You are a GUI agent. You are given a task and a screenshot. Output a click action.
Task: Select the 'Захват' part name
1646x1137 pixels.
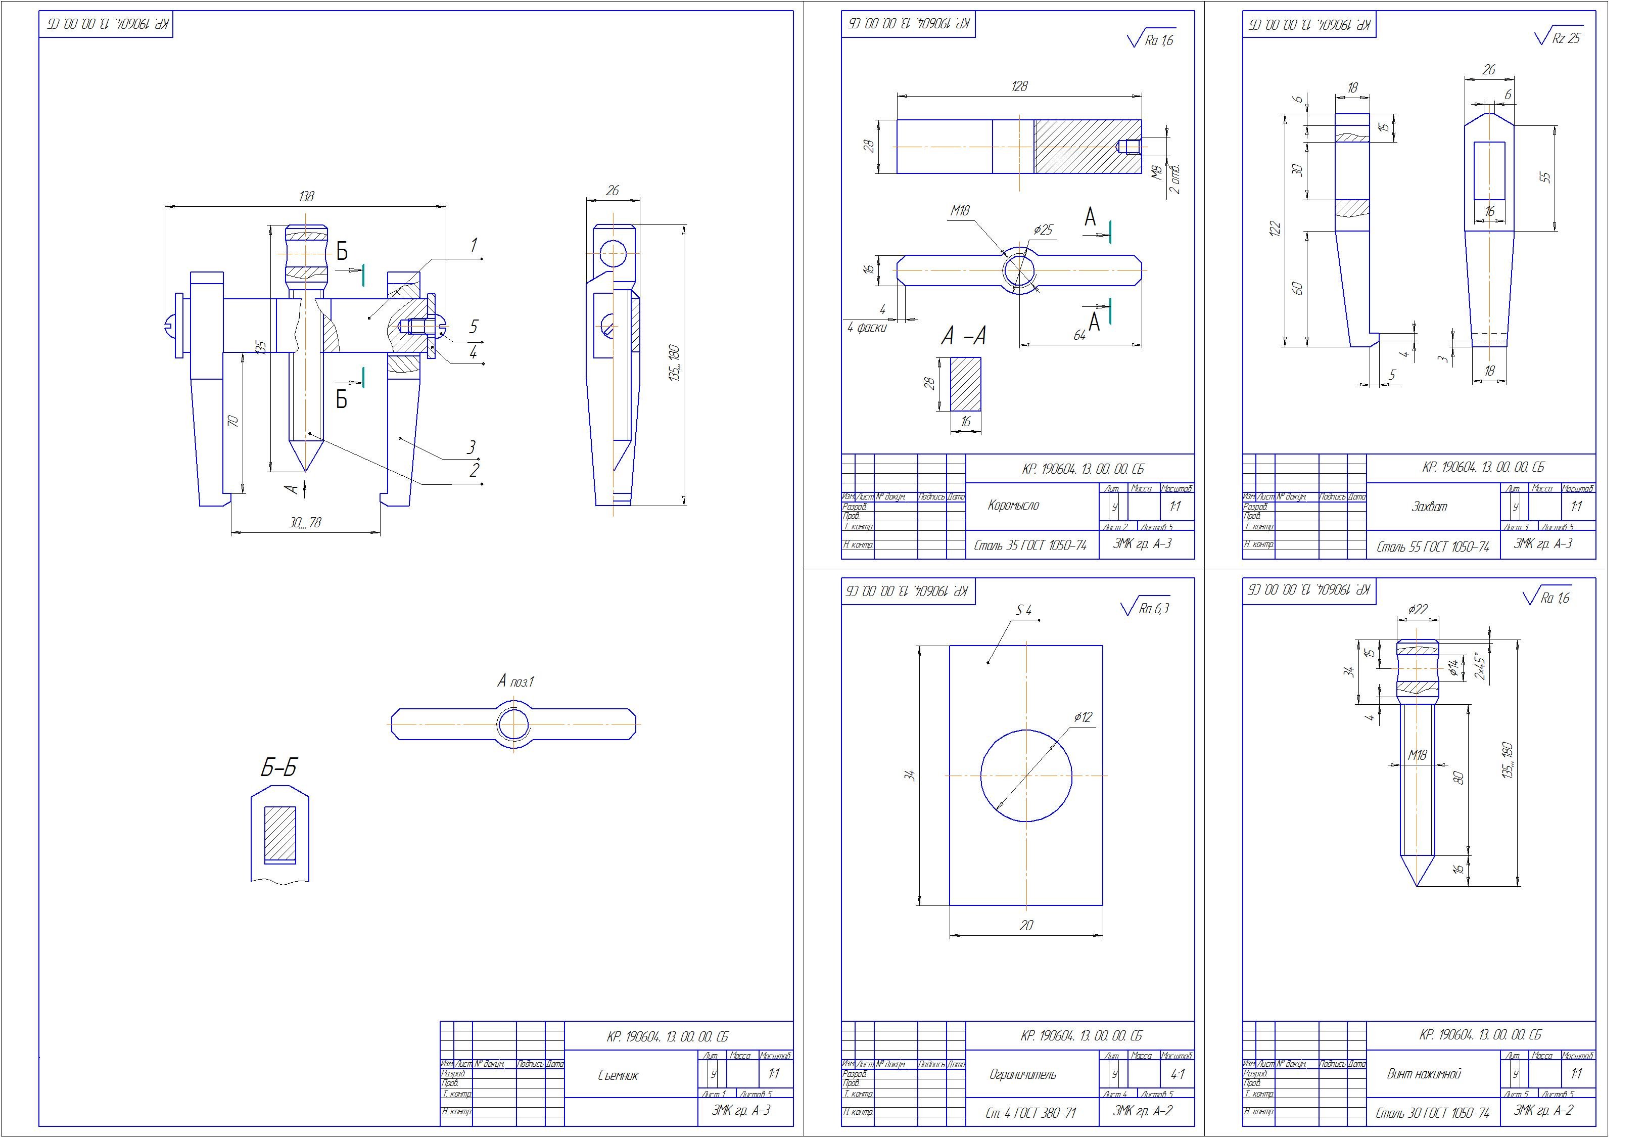(1429, 507)
